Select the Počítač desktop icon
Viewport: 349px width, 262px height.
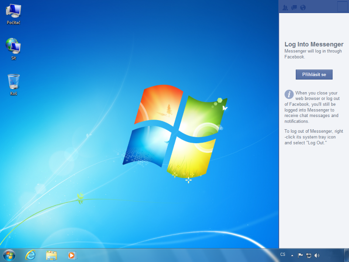[14, 14]
